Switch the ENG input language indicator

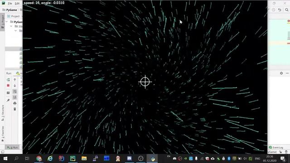click(x=257, y=158)
